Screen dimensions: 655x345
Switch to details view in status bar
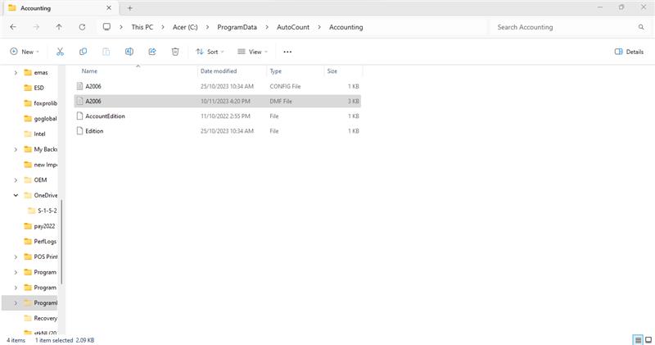[x=637, y=339]
